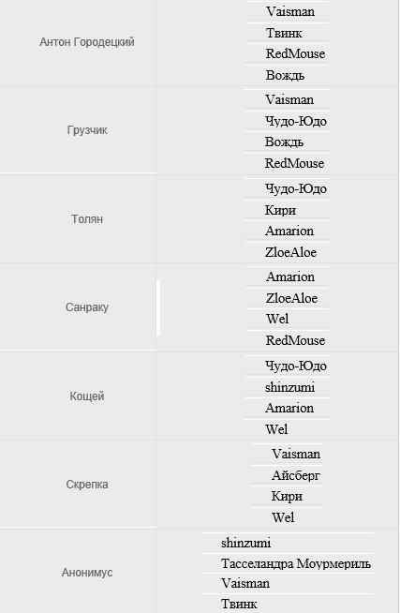Click Чудо-Юдо in the Кощей group

(296, 366)
